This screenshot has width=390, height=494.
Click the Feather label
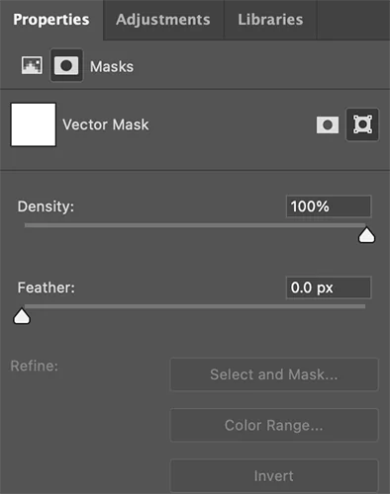[x=47, y=288]
